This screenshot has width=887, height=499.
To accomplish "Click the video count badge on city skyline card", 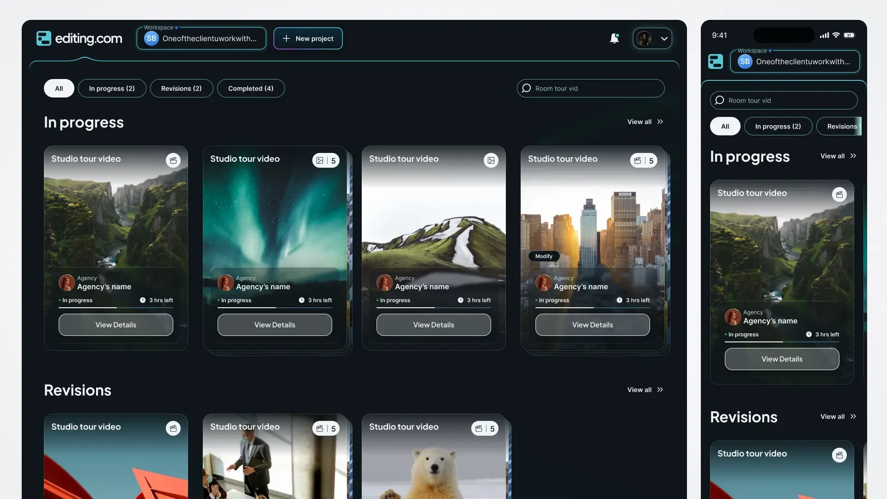I will pos(644,160).
